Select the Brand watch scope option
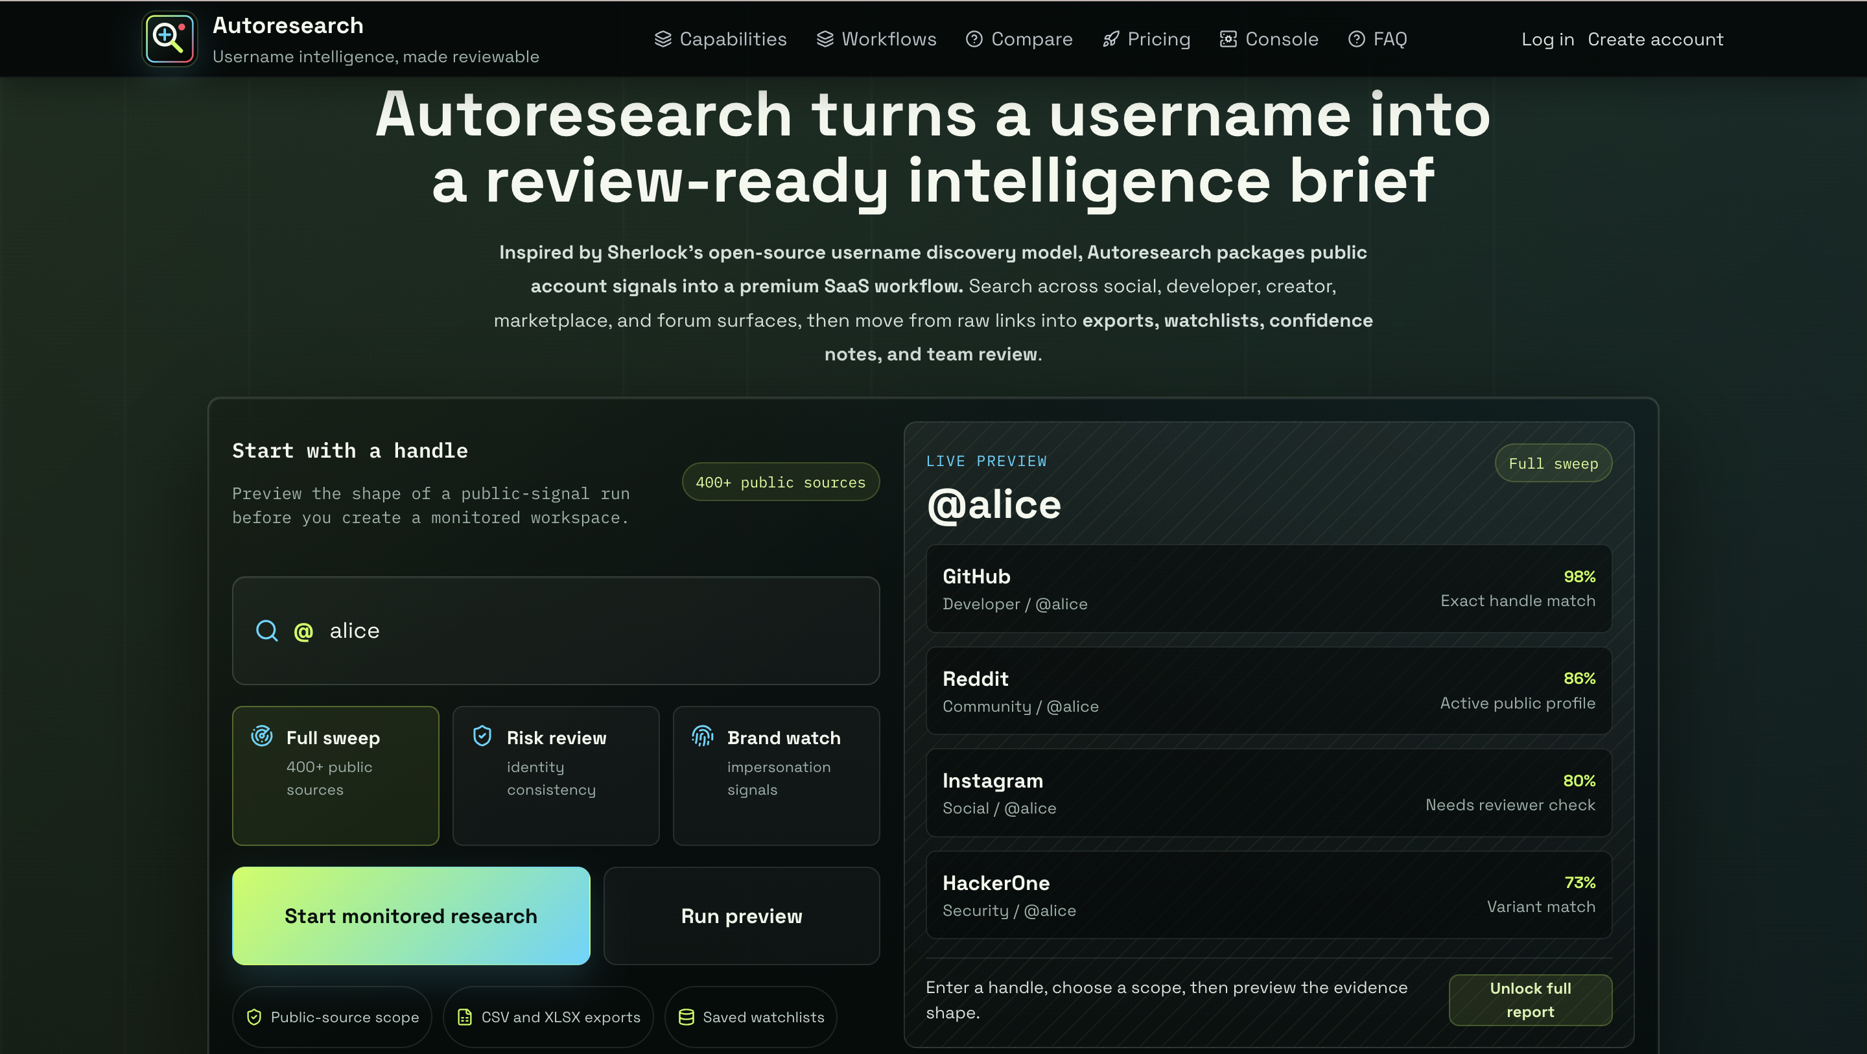The image size is (1867, 1054). click(776, 776)
